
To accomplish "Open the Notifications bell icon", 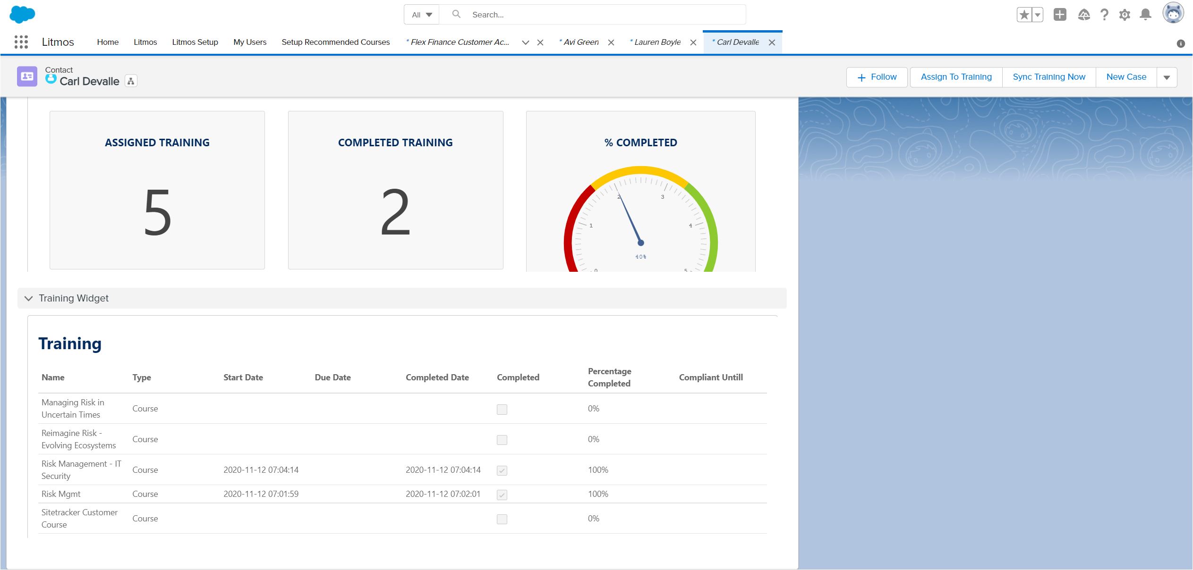I will [x=1145, y=15].
